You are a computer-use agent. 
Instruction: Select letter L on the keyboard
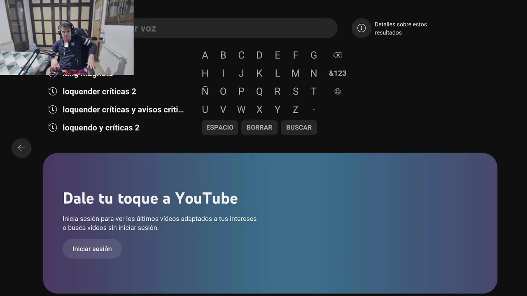[x=277, y=73]
